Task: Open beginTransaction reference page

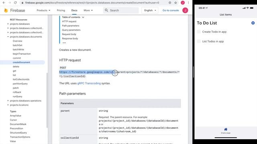Action: pos(22,54)
